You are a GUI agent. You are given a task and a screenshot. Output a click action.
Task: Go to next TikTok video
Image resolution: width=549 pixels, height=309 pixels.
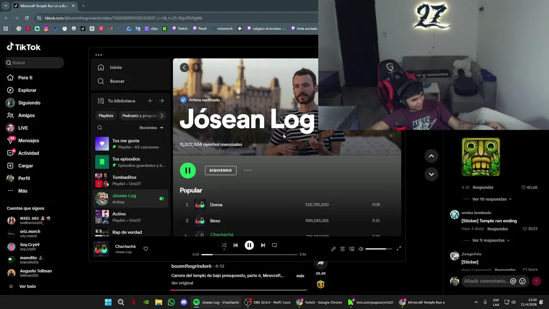click(431, 174)
